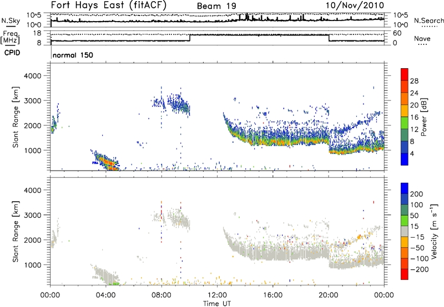Click the 3000 km echo cluster near 09:00 in the power panel
444x307 pixels.
point(179,104)
